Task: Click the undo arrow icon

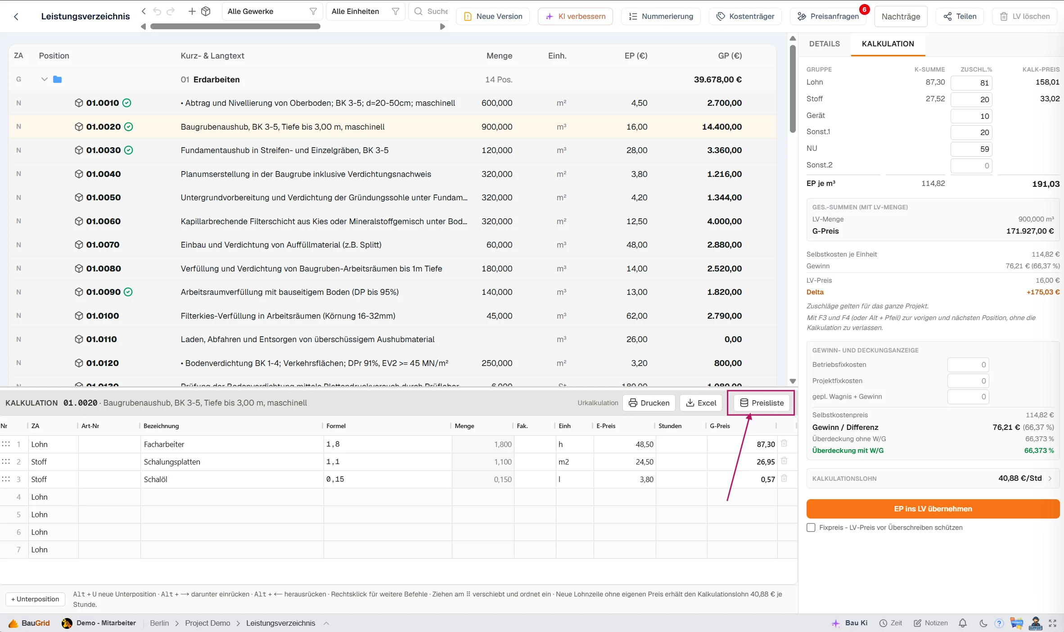Action: coord(157,11)
